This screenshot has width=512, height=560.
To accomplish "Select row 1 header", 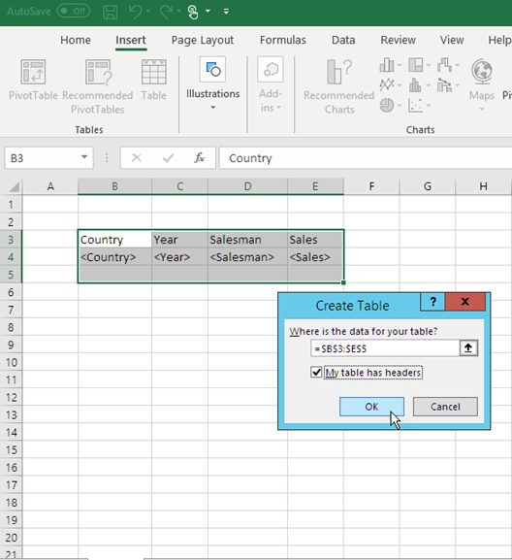I will 11,205.
